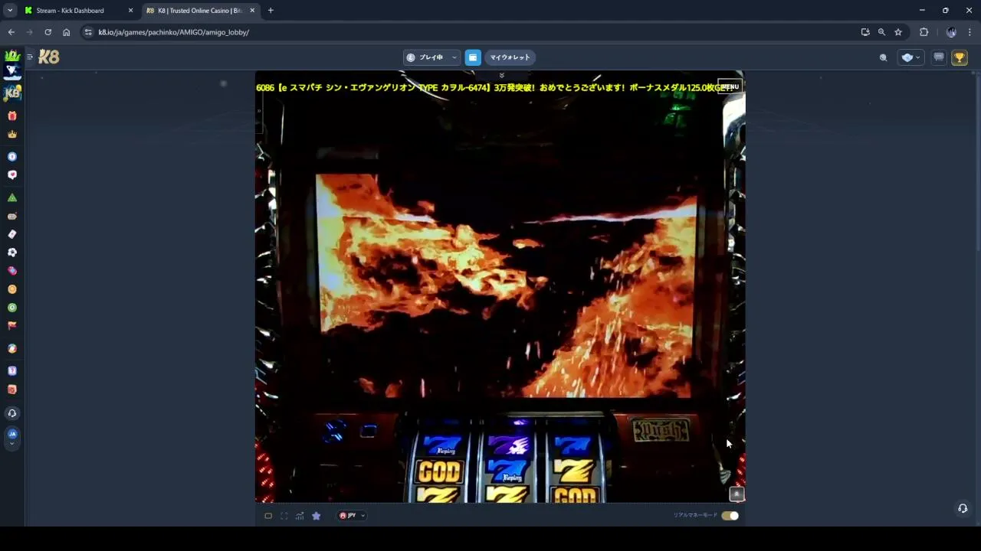Image resolution: width=981 pixels, height=551 pixels.
Task: Bookmark this page with the star
Action: [x=898, y=32]
